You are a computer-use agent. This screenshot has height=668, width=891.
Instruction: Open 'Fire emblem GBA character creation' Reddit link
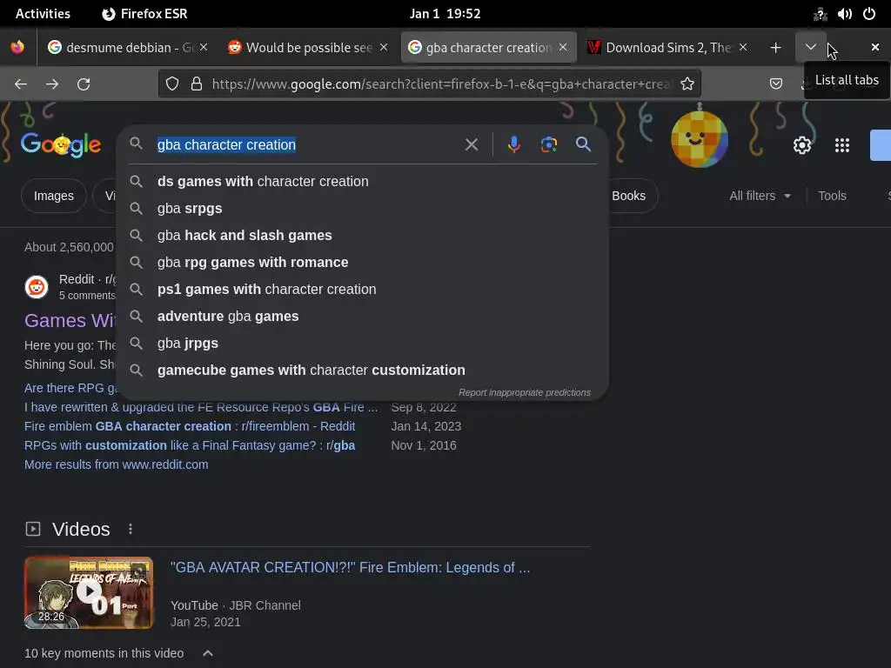(190, 426)
